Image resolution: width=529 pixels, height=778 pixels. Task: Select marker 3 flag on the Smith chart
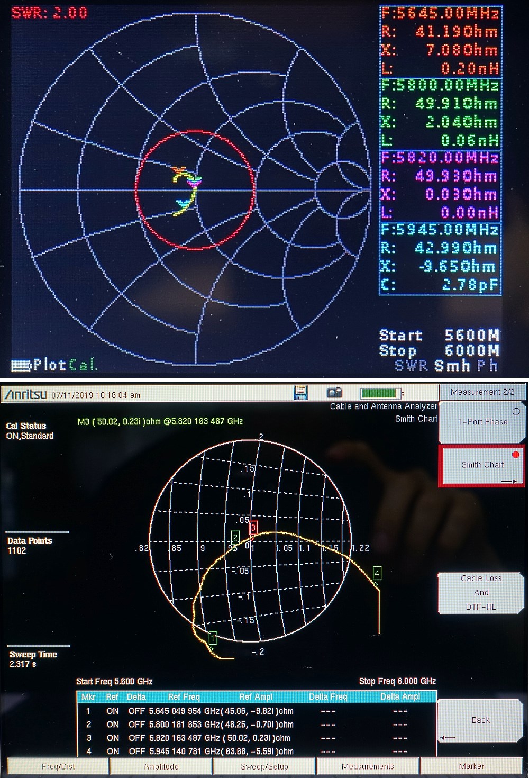click(x=253, y=527)
